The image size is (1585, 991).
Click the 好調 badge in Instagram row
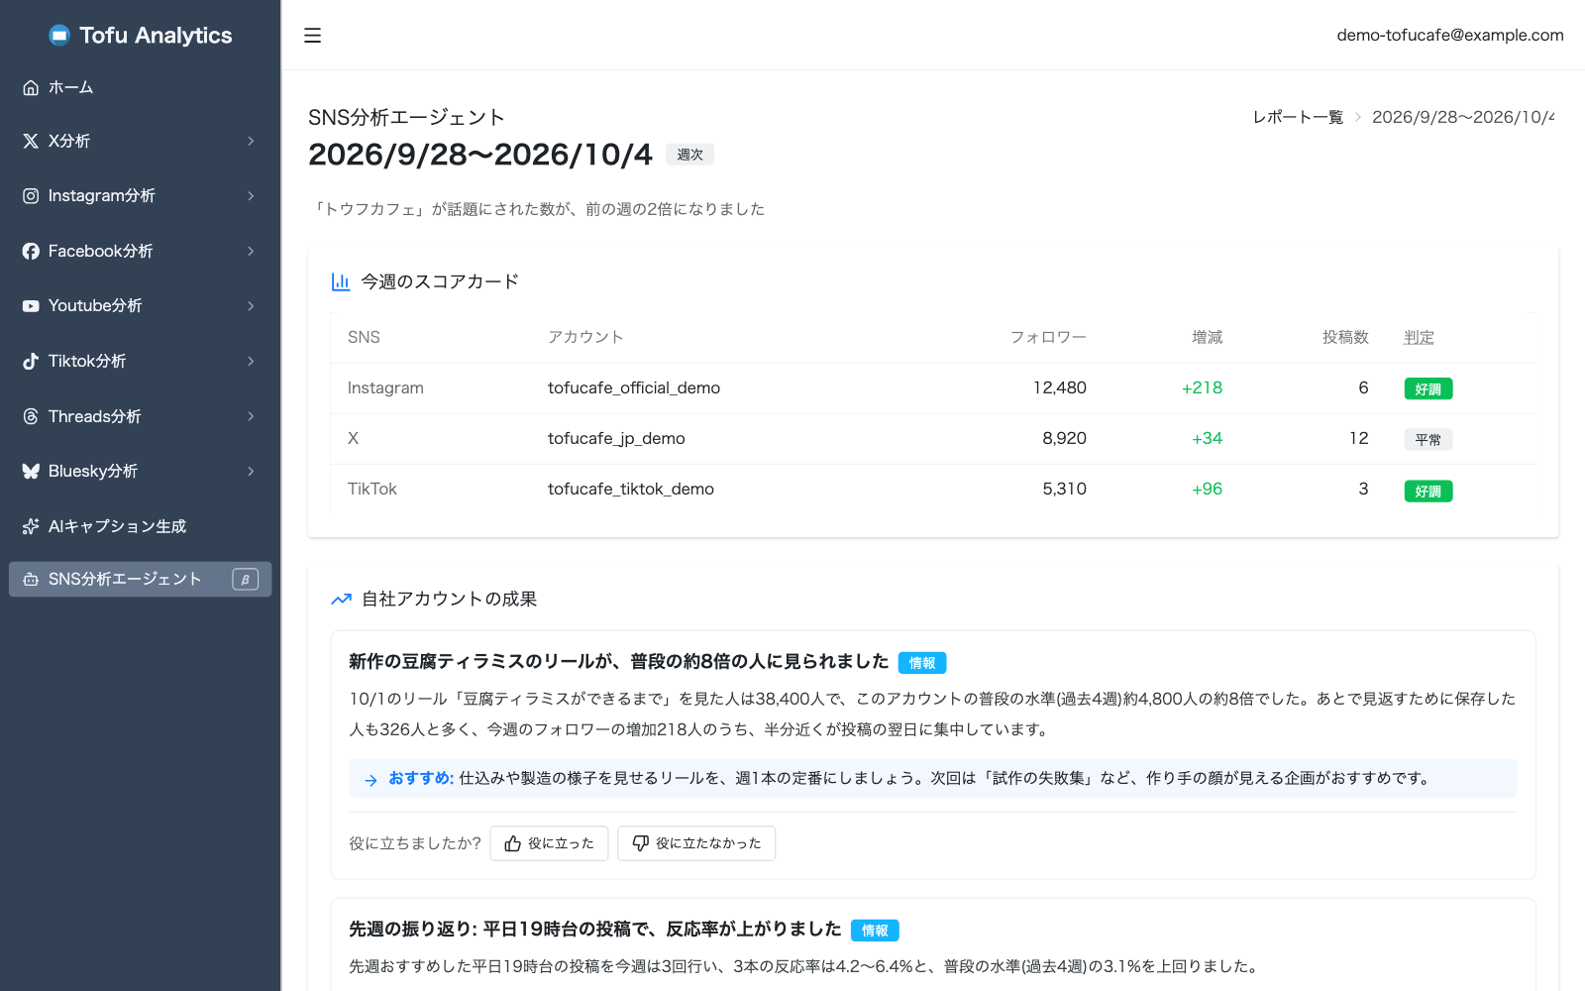(x=1427, y=389)
